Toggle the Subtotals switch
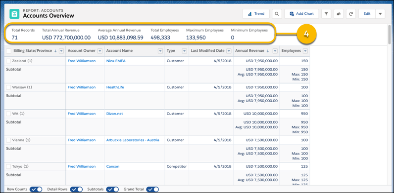Viewport: 394px width, 193px height. (112, 189)
